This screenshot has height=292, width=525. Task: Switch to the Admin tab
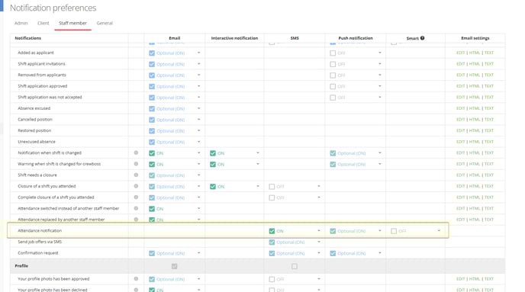21,23
